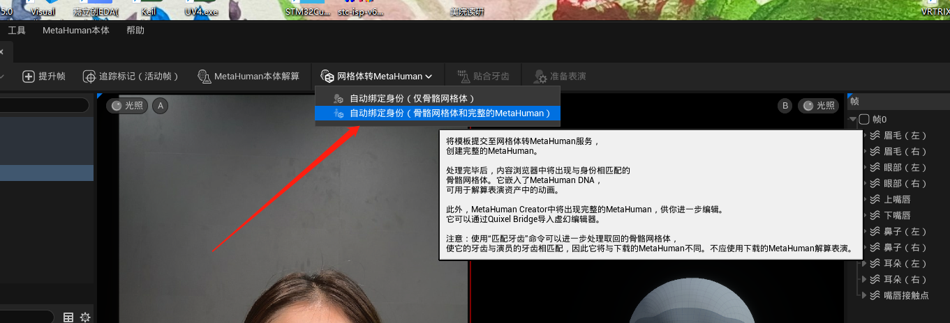Select the 眉毛（左） label
Viewport: 950px width, 323px height.
pos(905,135)
